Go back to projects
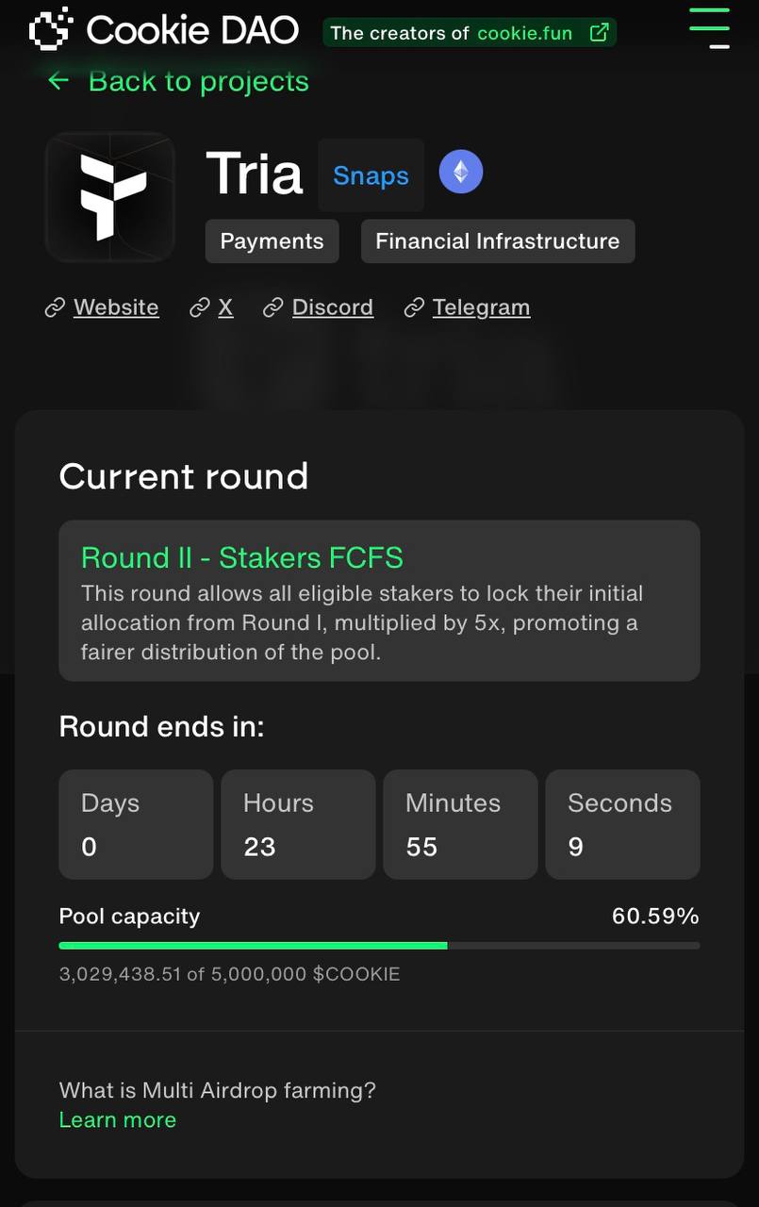Screen dimensions: 759x1207 (x=198, y=81)
